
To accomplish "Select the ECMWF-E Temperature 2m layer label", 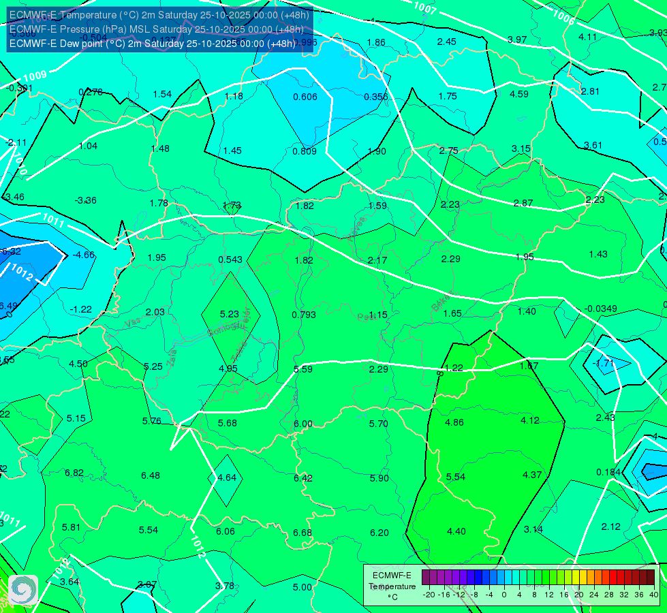I will pyautogui.click(x=159, y=15).
